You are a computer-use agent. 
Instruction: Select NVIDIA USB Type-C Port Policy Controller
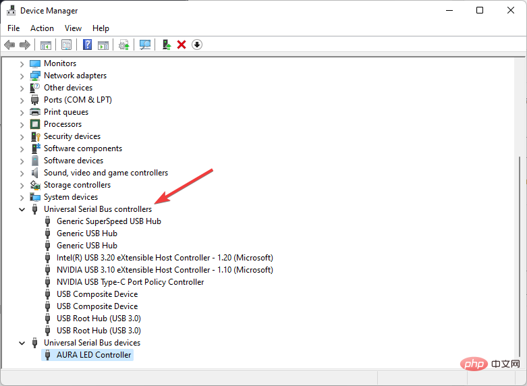(130, 282)
